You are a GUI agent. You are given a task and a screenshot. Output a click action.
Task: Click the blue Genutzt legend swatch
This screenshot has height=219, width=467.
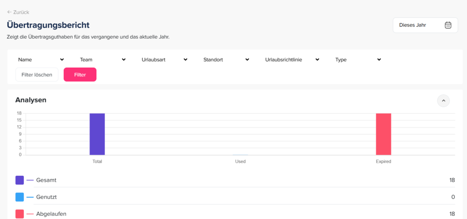[x=20, y=197]
